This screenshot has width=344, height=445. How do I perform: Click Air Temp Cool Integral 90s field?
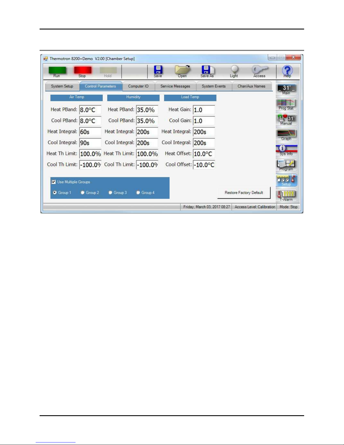(90, 143)
